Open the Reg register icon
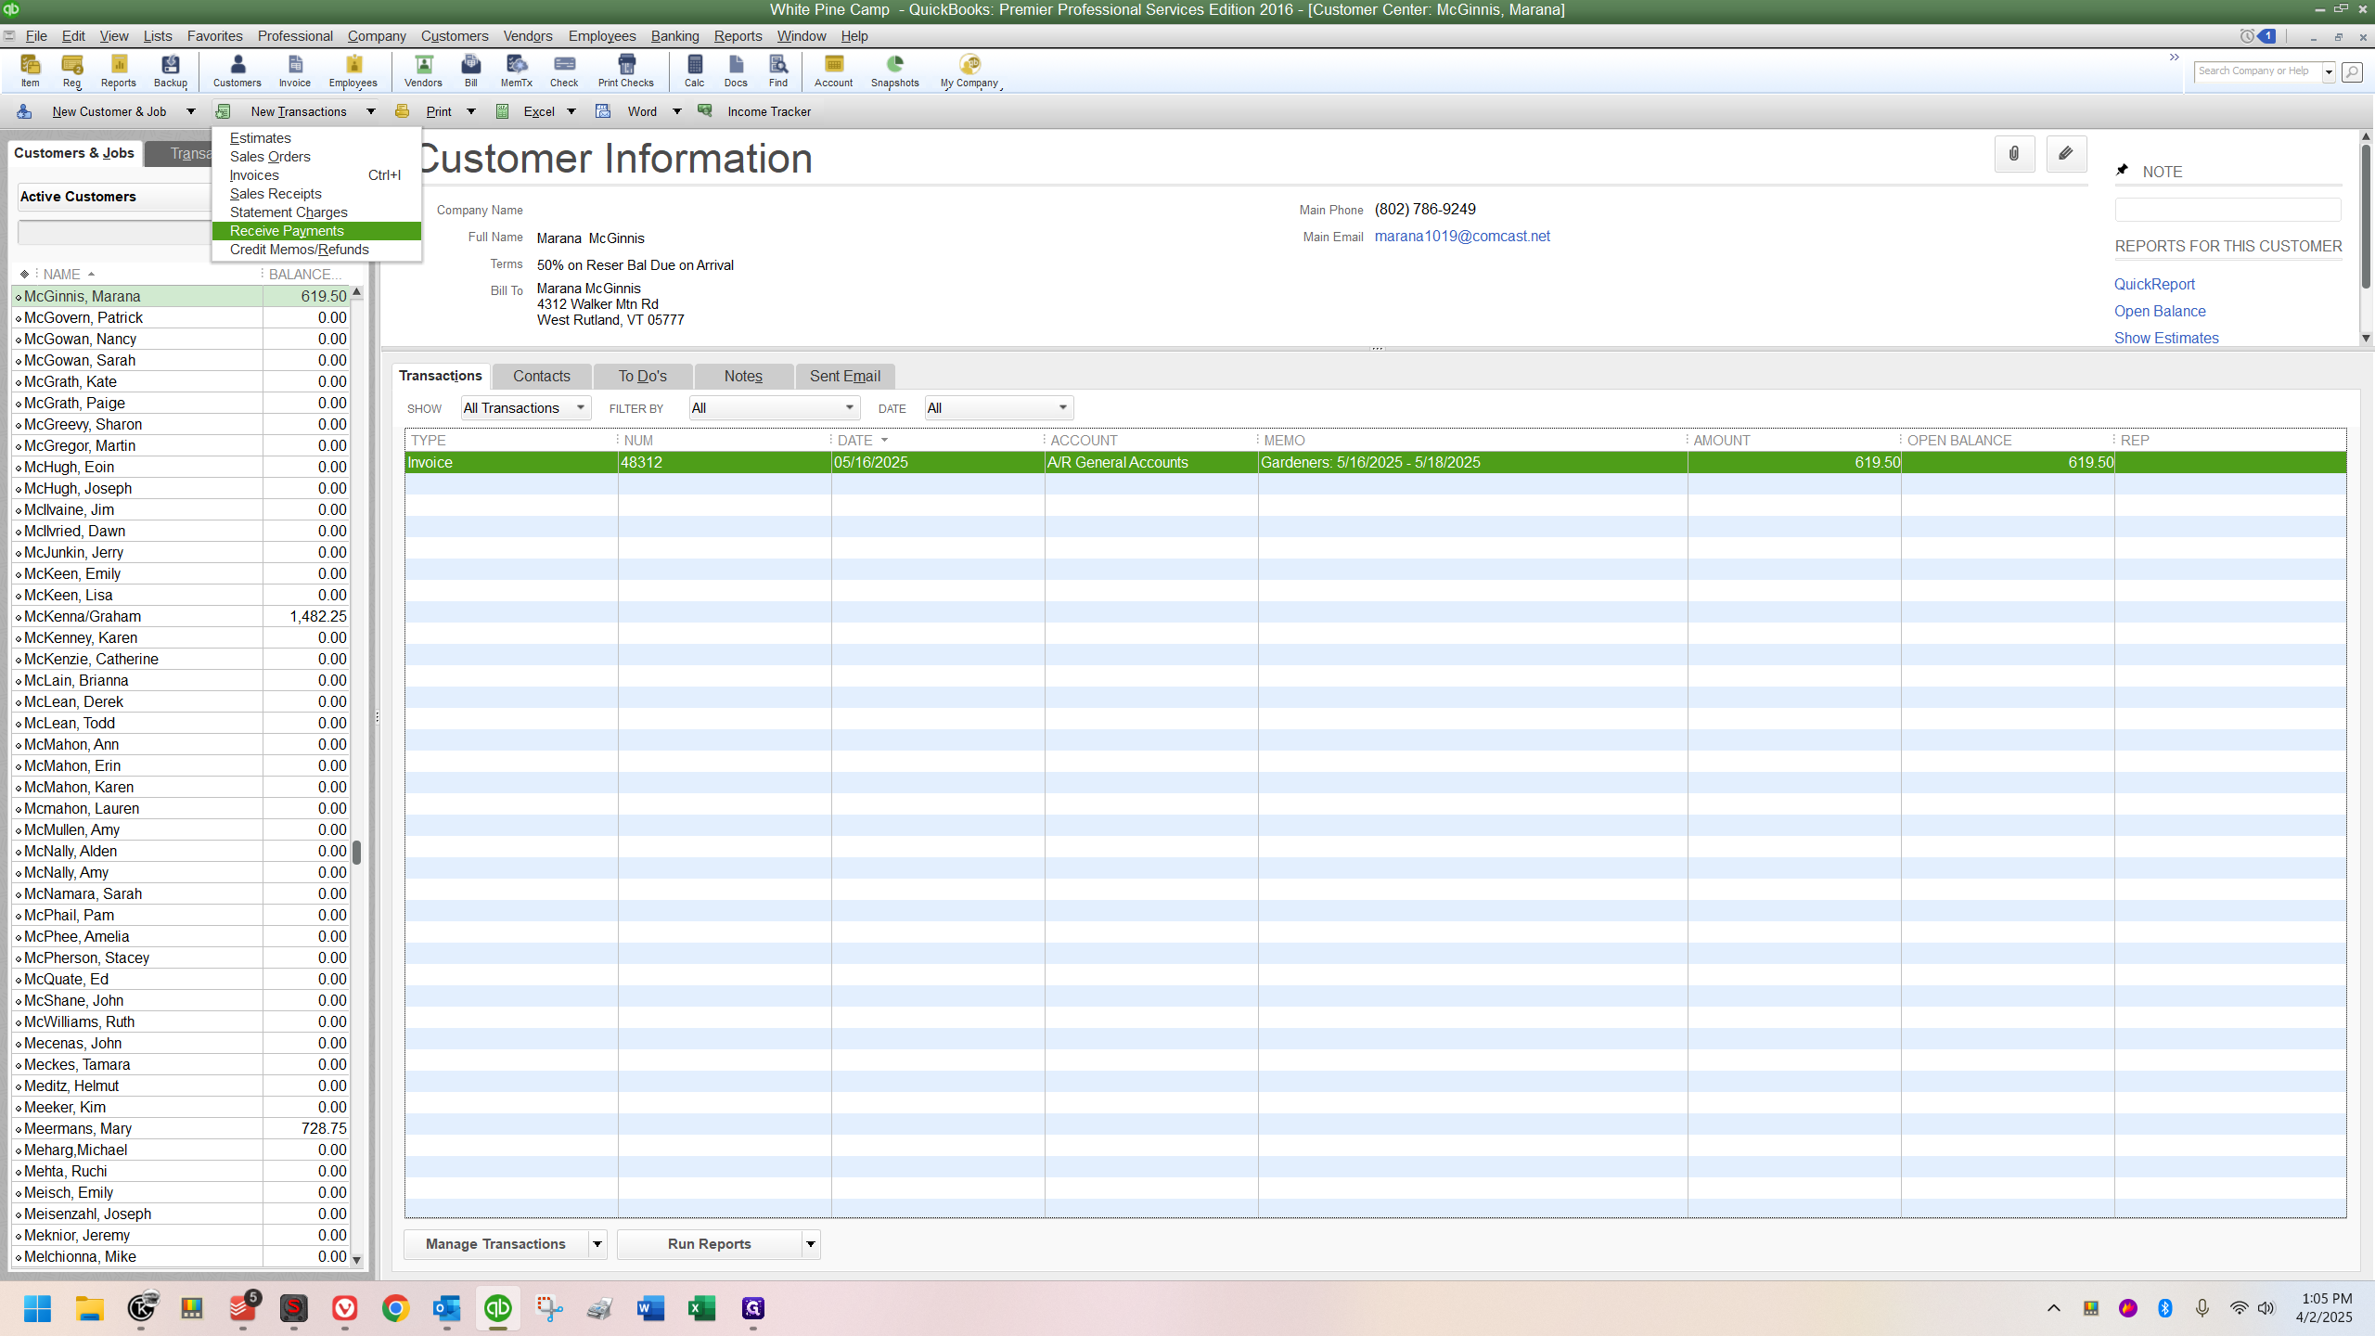The width and height of the screenshot is (2375, 1336). coord(71,71)
